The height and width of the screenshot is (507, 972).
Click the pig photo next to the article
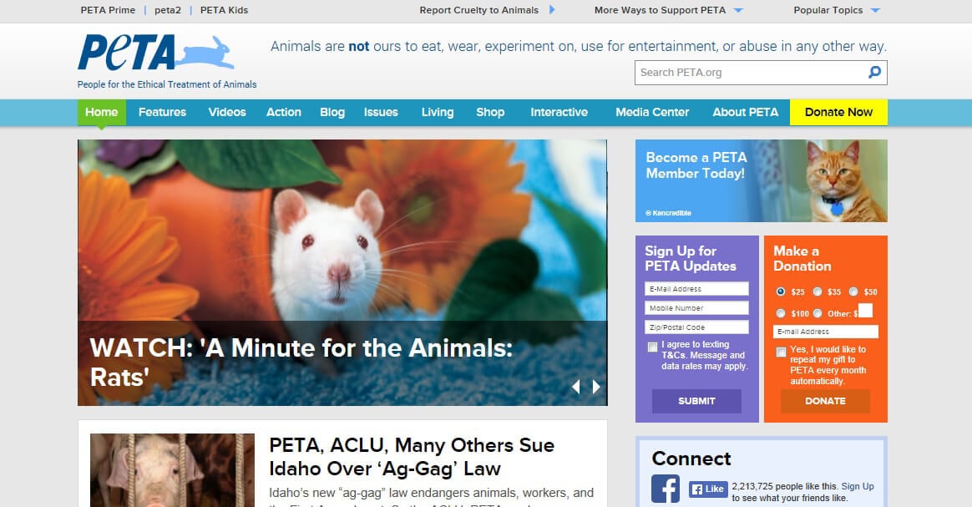(172, 470)
